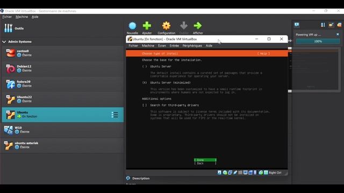Click the greyed Oublier down-arrow icon

coord(184,26)
